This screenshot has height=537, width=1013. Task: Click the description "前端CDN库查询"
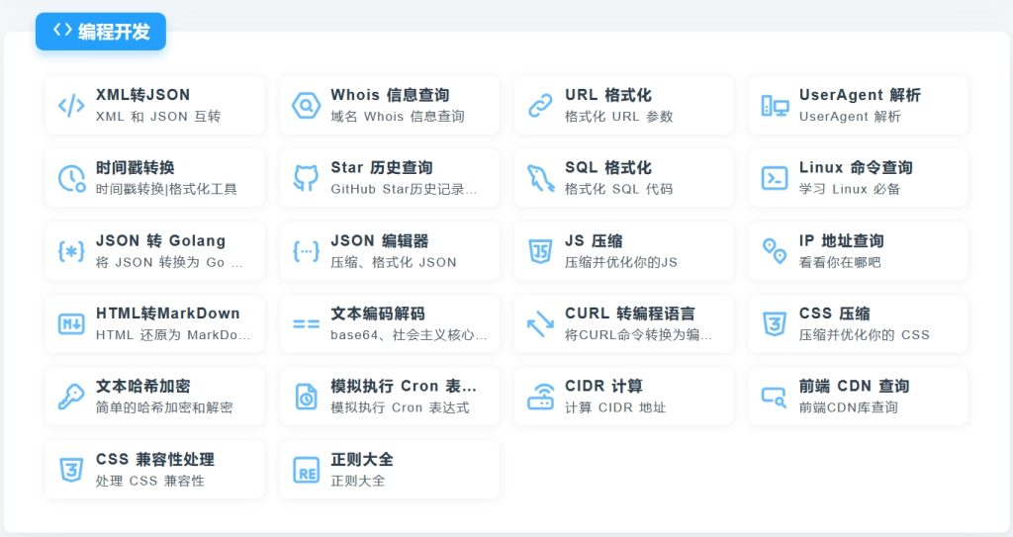point(848,407)
